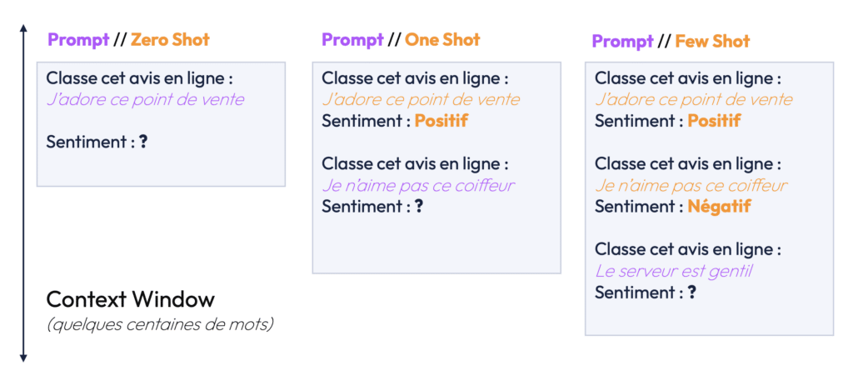The image size is (853, 381).
Task: Select the 'Prompt // Zero Shot' heading
Action: click(x=128, y=40)
